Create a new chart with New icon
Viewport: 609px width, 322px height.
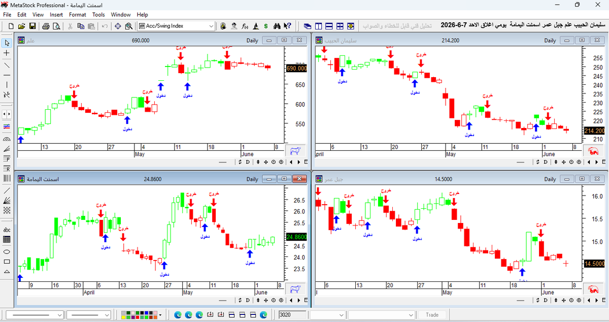click(11, 26)
